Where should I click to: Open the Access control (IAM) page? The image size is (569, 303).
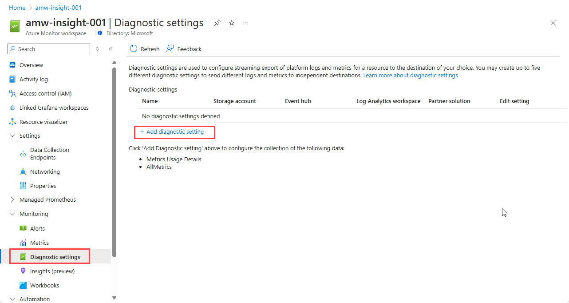pos(45,93)
